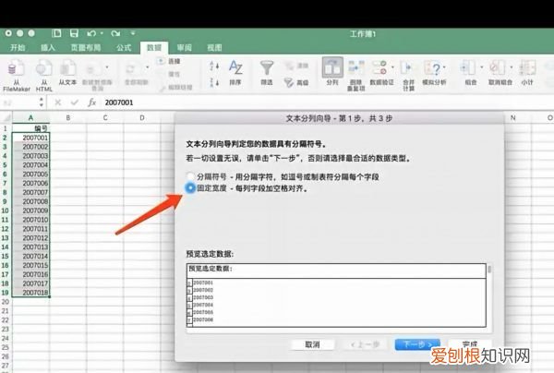554x373 pixels.
Task: Expand the 数据验证 dropdown arrow
Action: [392, 66]
